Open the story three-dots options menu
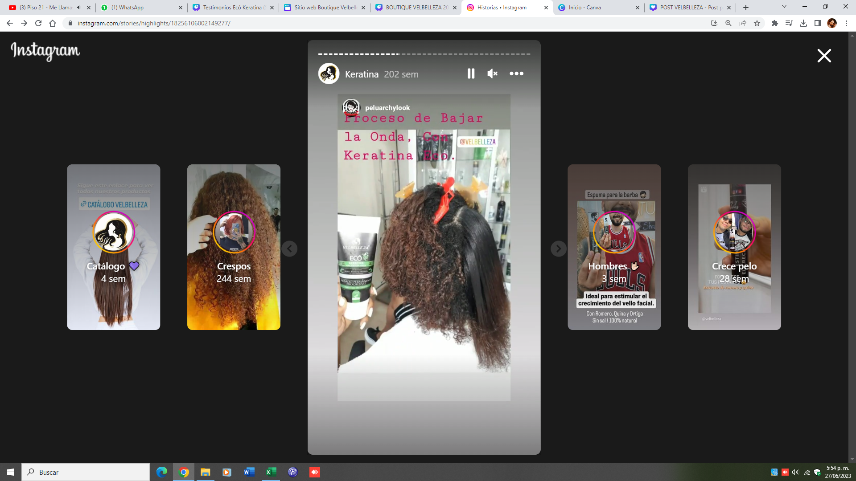Screen dimensions: 856x481 tap(516, 73)
